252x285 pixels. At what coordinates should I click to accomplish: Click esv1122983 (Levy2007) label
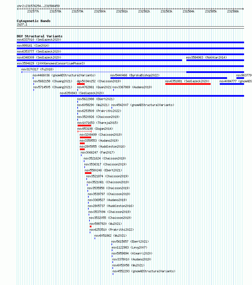coord(129,248)
